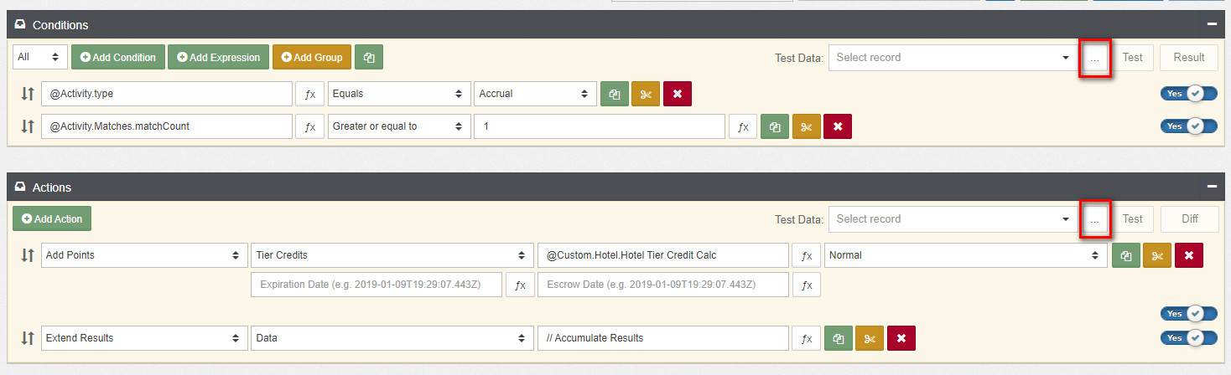
Task: Copy the @Activity.type condition row
Action: tap(615, 94)
